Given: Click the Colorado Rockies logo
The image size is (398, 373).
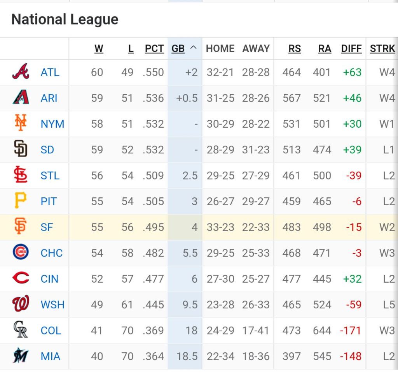Looking at the screenshot, I should (x=21, y=330).
